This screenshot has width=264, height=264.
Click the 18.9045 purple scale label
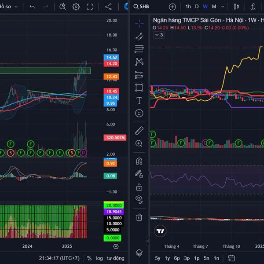(x=114, y=212)
